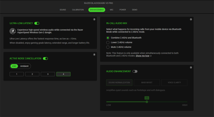Toggle Ultra-Low Latency off
Image resolution: width=214 pixels, height=117 pixels.
point(37,23)
